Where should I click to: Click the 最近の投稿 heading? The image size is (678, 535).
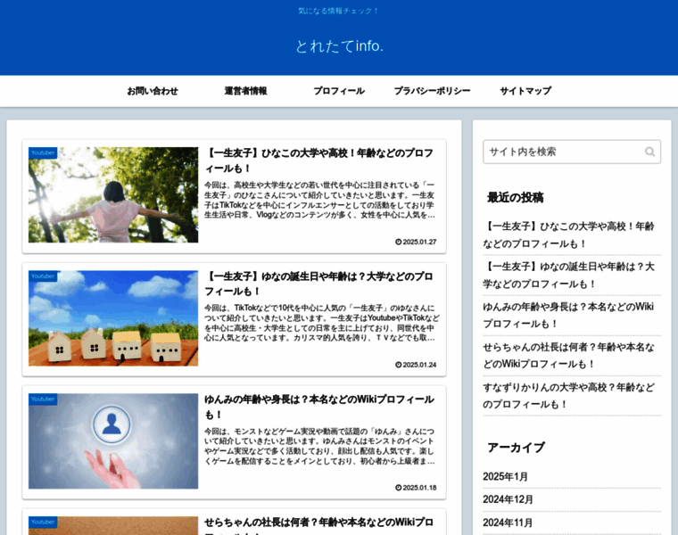[x=516, y=197]
